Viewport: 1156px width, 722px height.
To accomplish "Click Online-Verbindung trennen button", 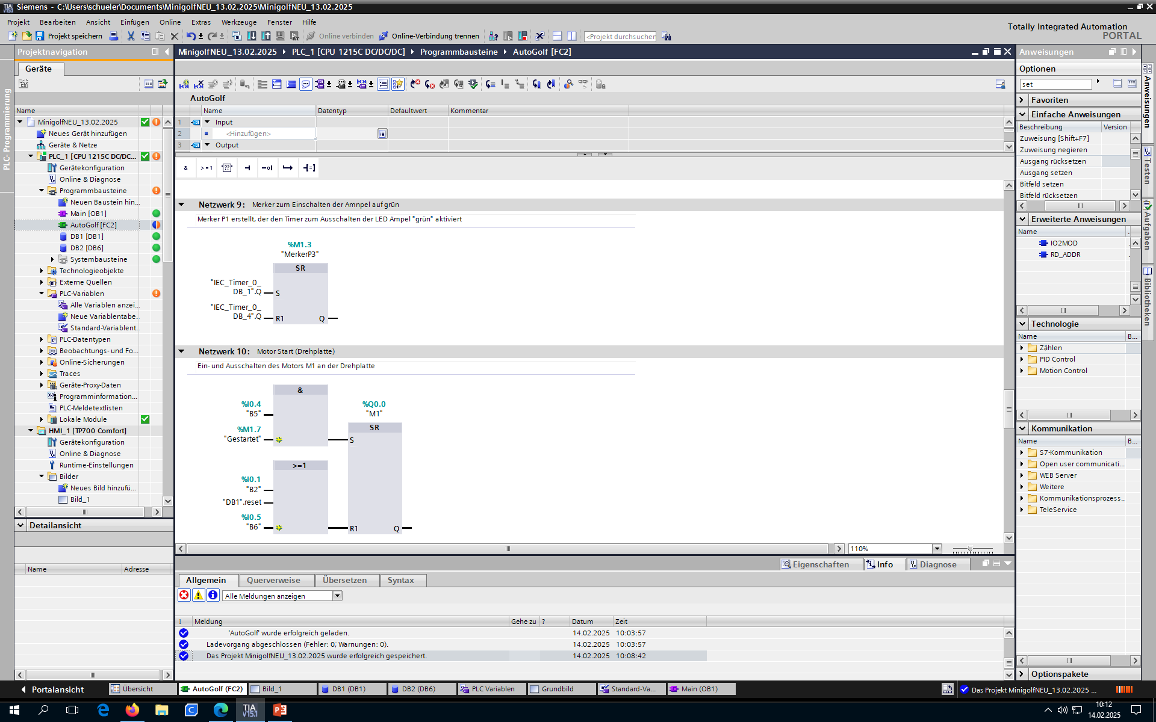I will (x=429, y=36).
